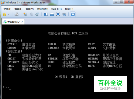134x99 pixels.
Task: Open the 虚拟机(M) menu
Action: [42, 9]
